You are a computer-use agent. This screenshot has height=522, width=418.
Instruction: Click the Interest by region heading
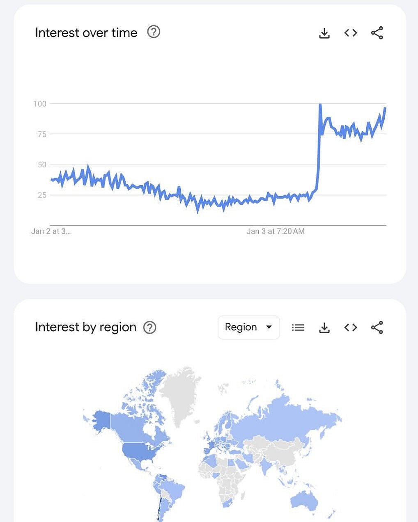tap(86, 327)
